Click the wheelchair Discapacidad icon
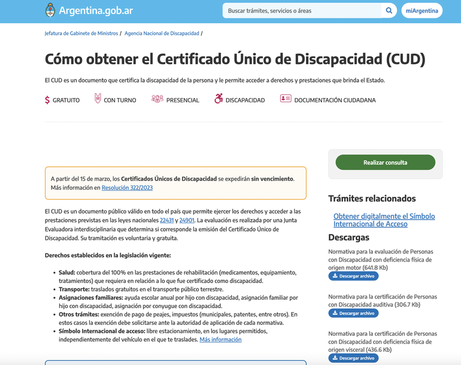Image resolution: width=461 pixels, height=365 pixels. 219,99
